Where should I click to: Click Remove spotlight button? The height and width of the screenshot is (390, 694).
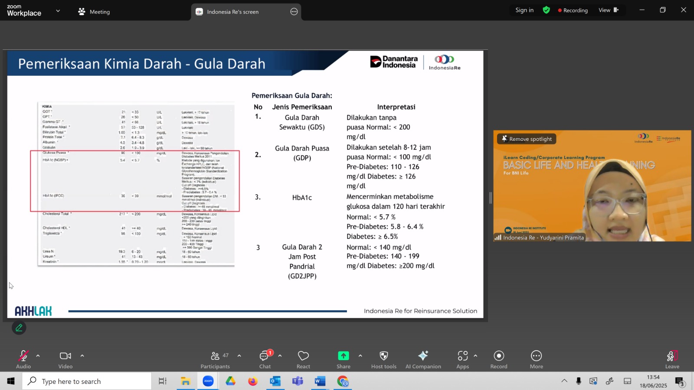pos(527,139)
